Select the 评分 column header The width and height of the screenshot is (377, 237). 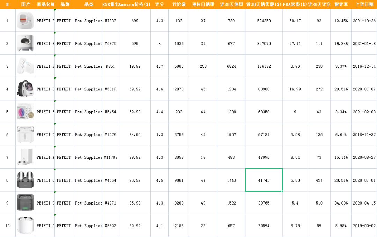pyautogui.click(x=160, y=4)
